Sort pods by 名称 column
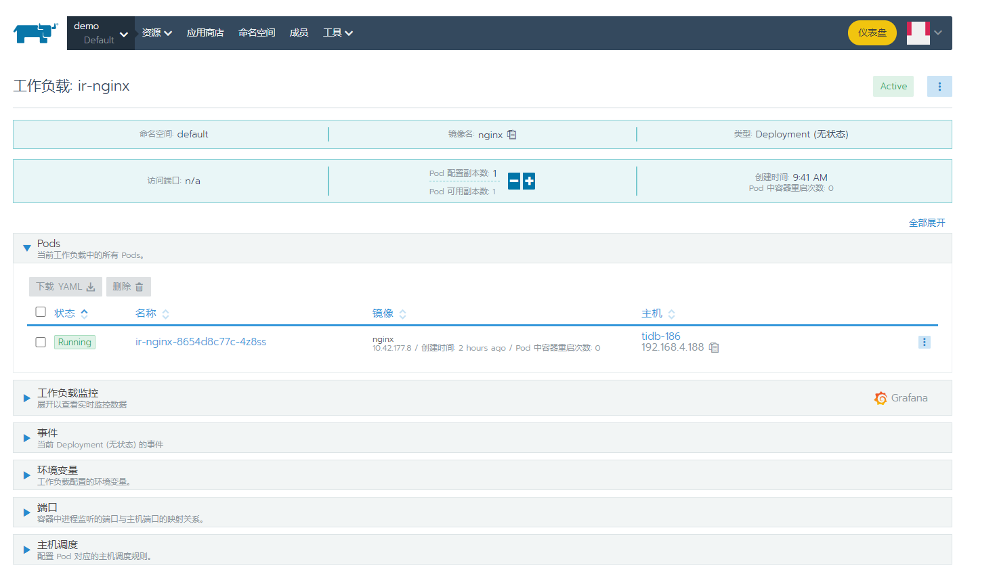Viewport: 997px width, 570px height. click(152, 313)
